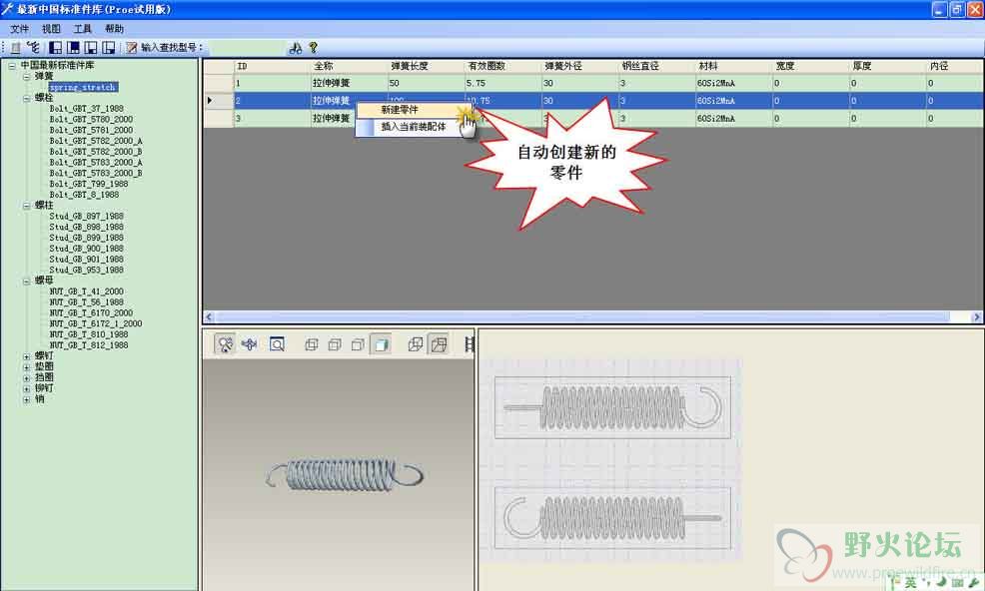Choose 插入当前装配体 from the context menu
This screenshot has height=591, width=985.
[413, 127]
